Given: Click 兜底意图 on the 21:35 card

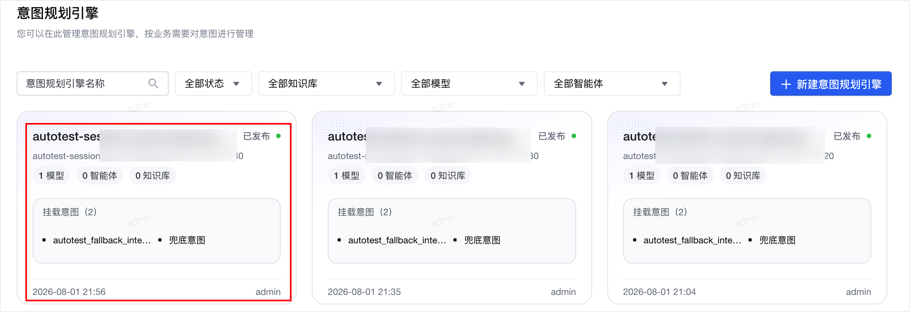Looking at the screenshot, I should coord(482,240).
